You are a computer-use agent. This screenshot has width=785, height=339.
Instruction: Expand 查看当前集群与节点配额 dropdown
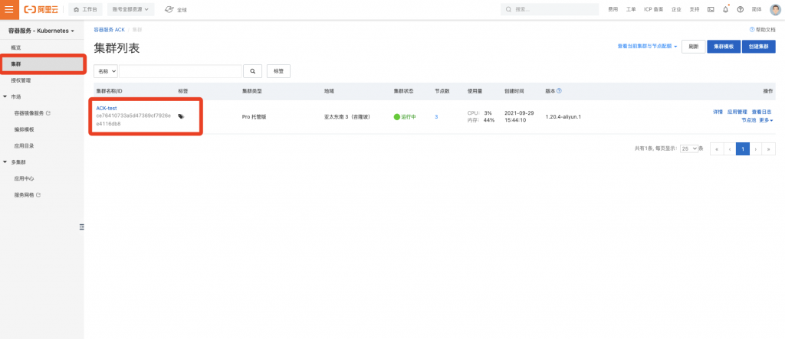(x=647, y=47)
